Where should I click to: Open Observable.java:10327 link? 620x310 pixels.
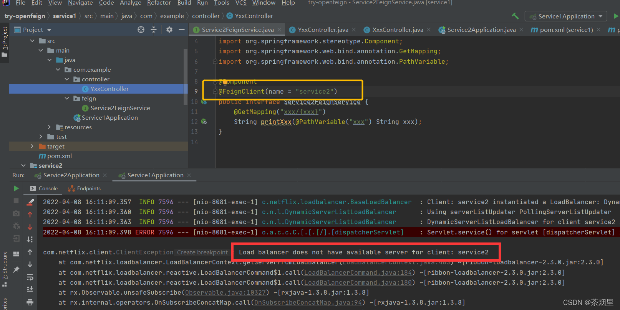click(x=225, y=292)
